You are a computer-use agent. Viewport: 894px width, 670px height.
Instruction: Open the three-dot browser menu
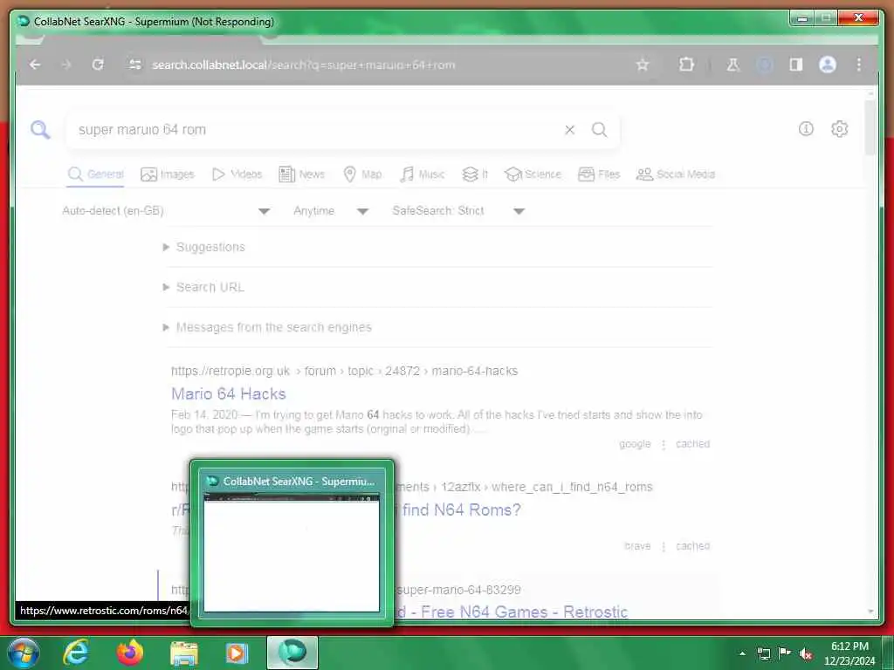click(859, 65)
